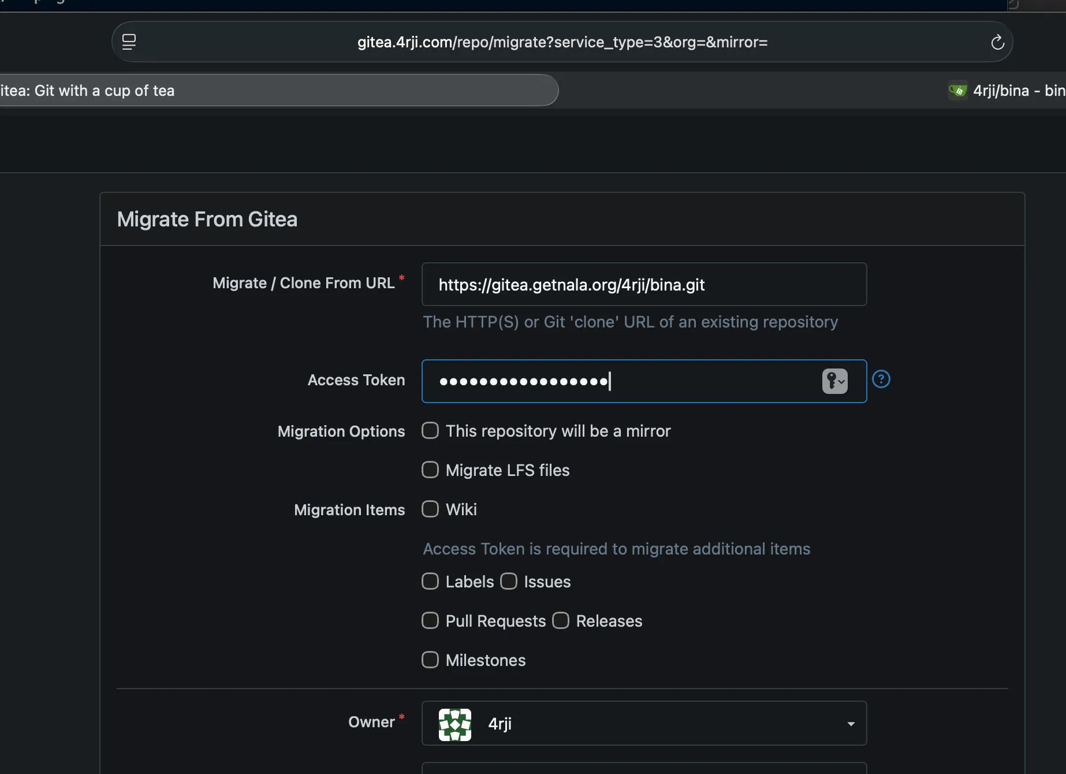This screenshot has height=774, width=1066.
Task: Click the Owner dropdown arrow
Action: click(x=850, y=723)
